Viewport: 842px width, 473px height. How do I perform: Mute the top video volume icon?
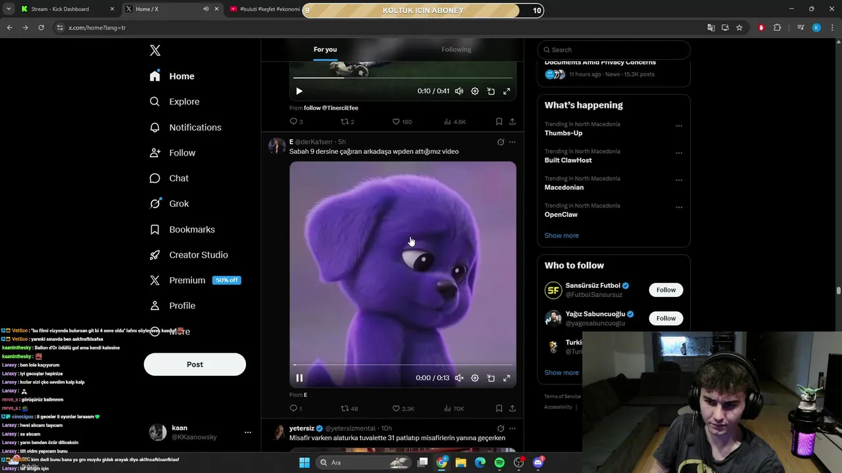pyautogui.click(x=459, y=91)
